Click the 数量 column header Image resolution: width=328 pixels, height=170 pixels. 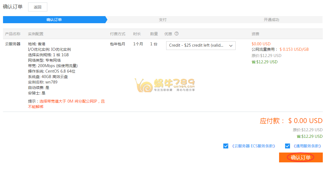tap(154, 34)
